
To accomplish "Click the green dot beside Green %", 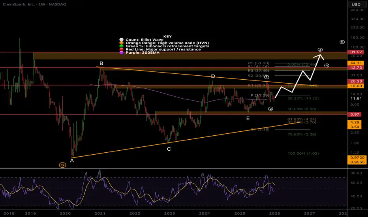I will click(x=121, y=46).
